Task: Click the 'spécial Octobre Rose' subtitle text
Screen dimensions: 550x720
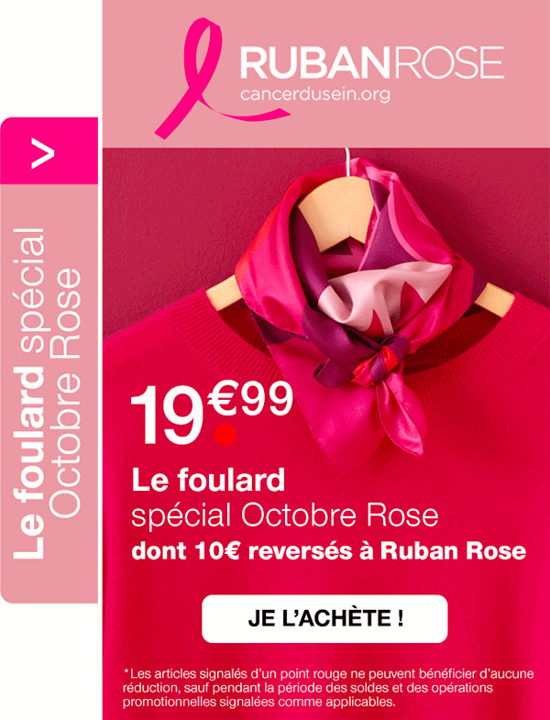Action: [285, 515]
